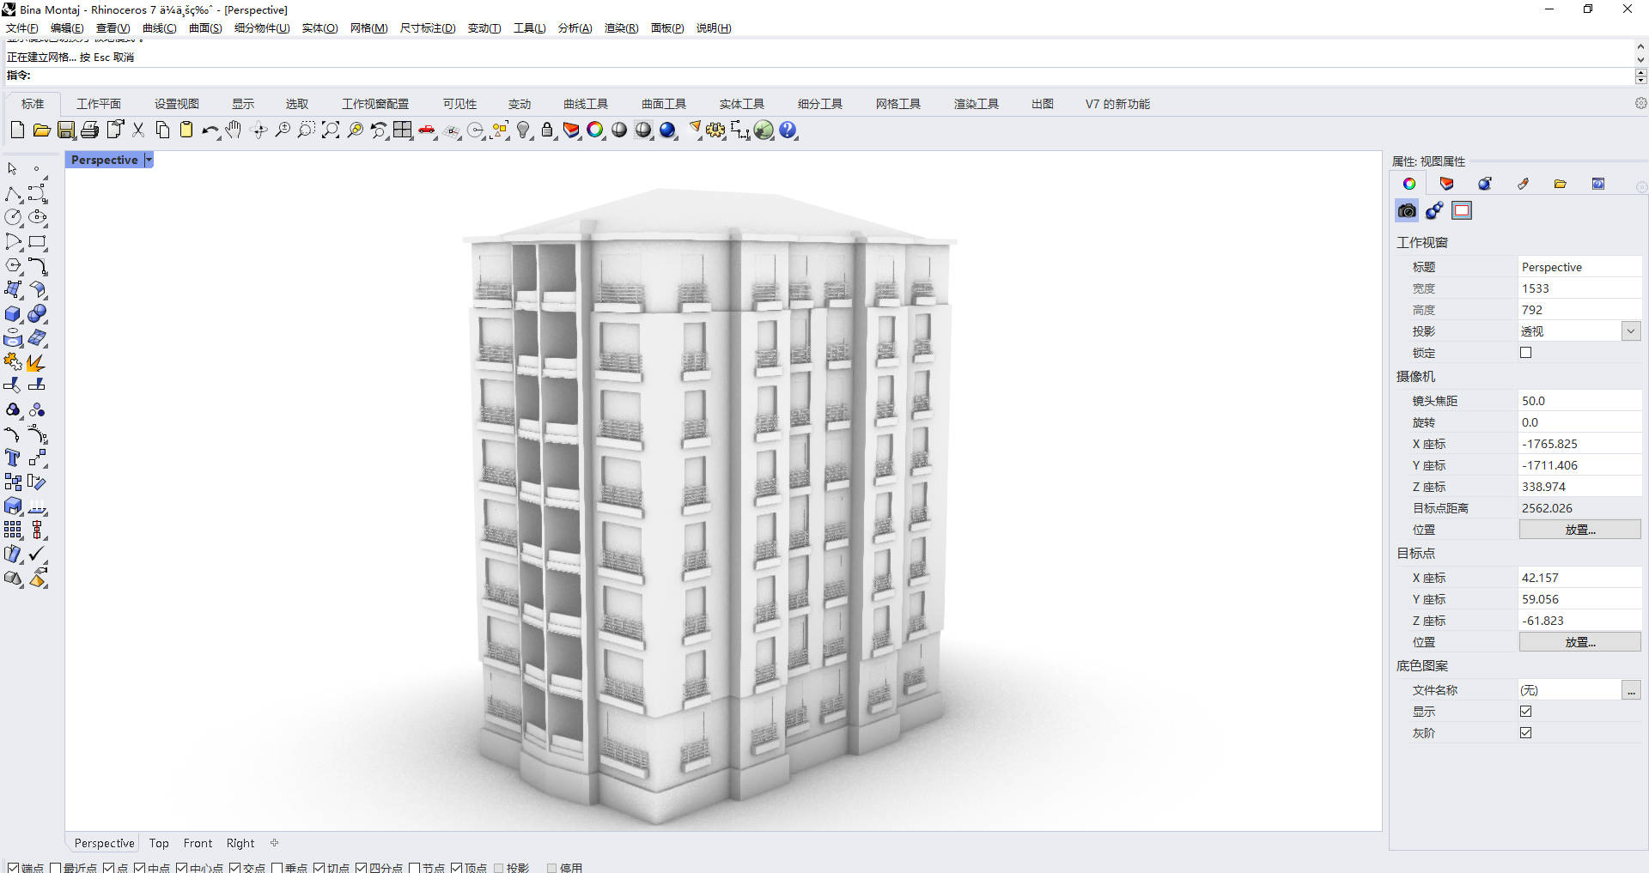Toggle the 灰阶 grayscale checkbox
This screenshot has height=873, width=1649.
click(x=1525, y=732)
